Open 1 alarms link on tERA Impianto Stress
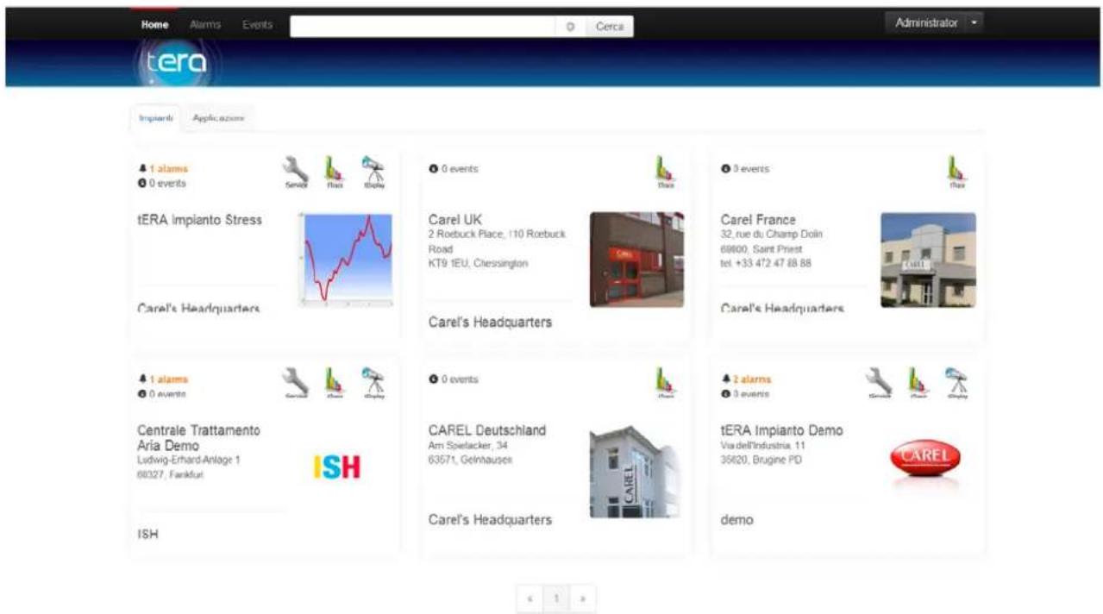This screenshot has width=1103, height=614. click(x=168, y=169)
